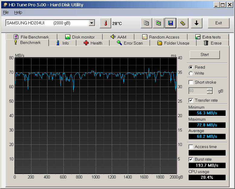Click the Extra tests tab's icon

198,37
